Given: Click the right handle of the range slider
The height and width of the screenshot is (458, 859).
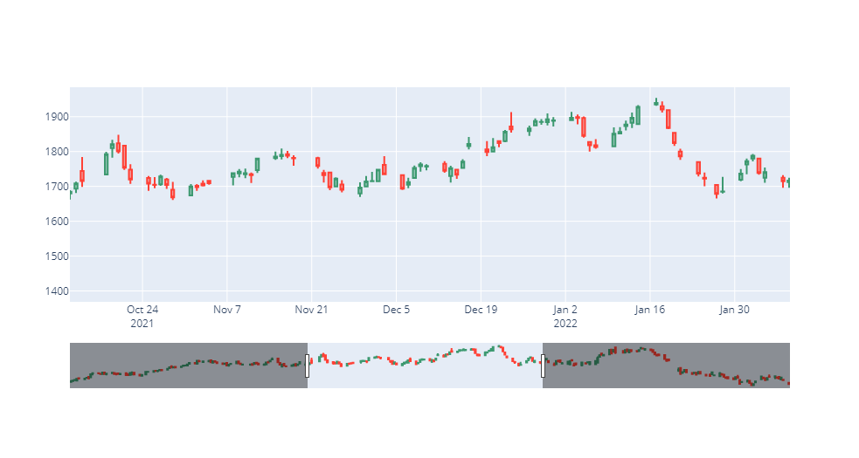Looking at the screenshot, I should pyautogui.click(x=543, y=366).
